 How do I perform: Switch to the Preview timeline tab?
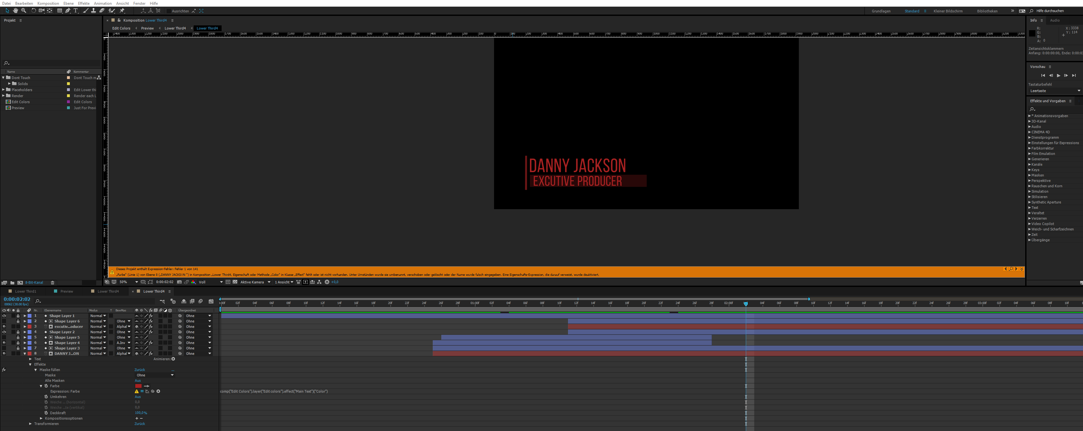pos(66,292)
